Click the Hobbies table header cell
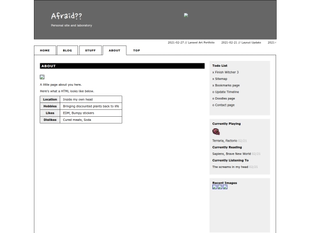This screenshot has height=233, width=310. click(x=50, y=106)
